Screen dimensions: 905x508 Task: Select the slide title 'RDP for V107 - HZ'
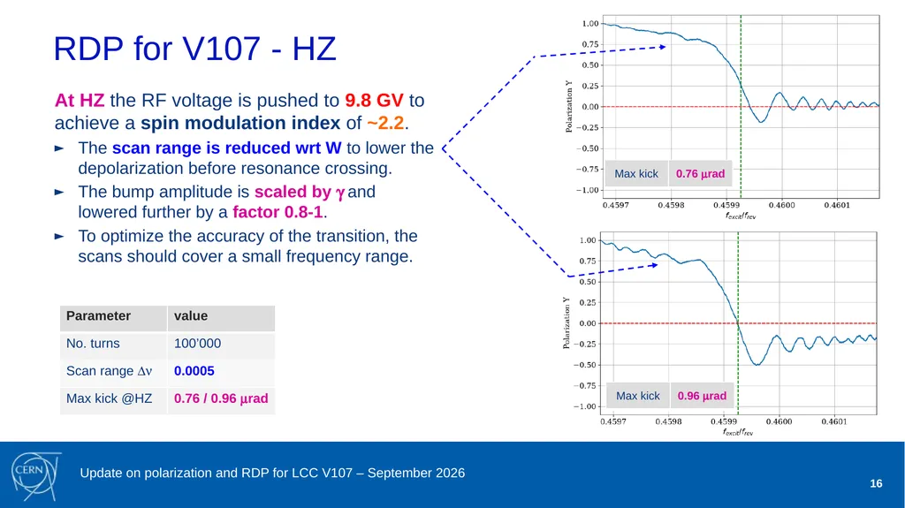coord(194,49)
